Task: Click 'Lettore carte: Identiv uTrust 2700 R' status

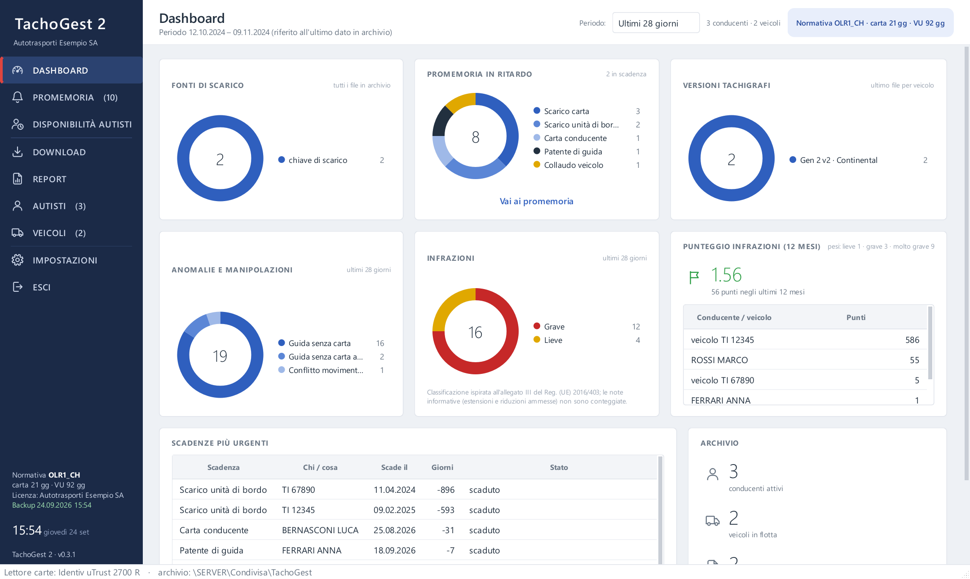Action: pyautogui.click(x=72, y=572)
